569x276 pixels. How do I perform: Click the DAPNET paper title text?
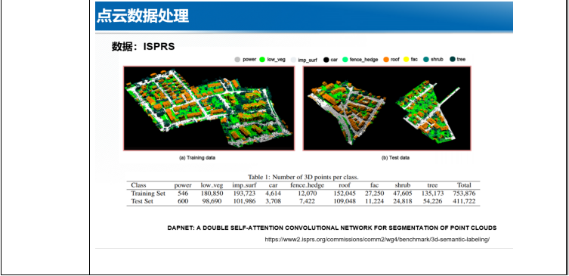pos(332,228)
